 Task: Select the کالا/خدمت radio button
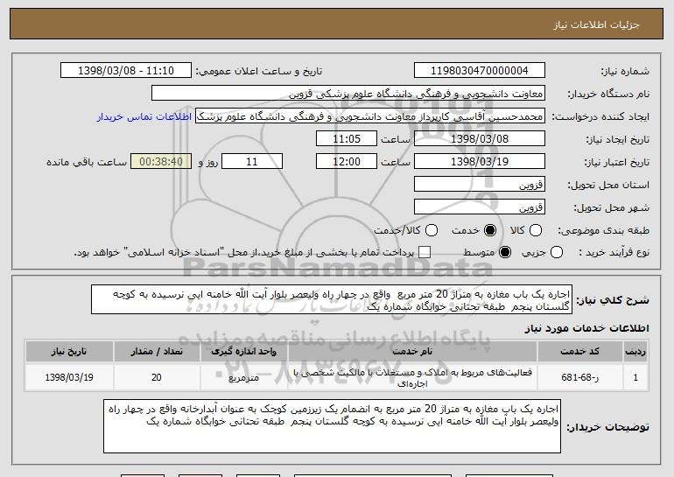pos(432,230)
